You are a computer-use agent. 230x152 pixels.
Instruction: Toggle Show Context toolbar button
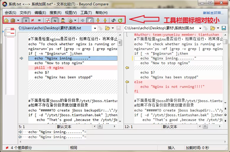(48, 20)
